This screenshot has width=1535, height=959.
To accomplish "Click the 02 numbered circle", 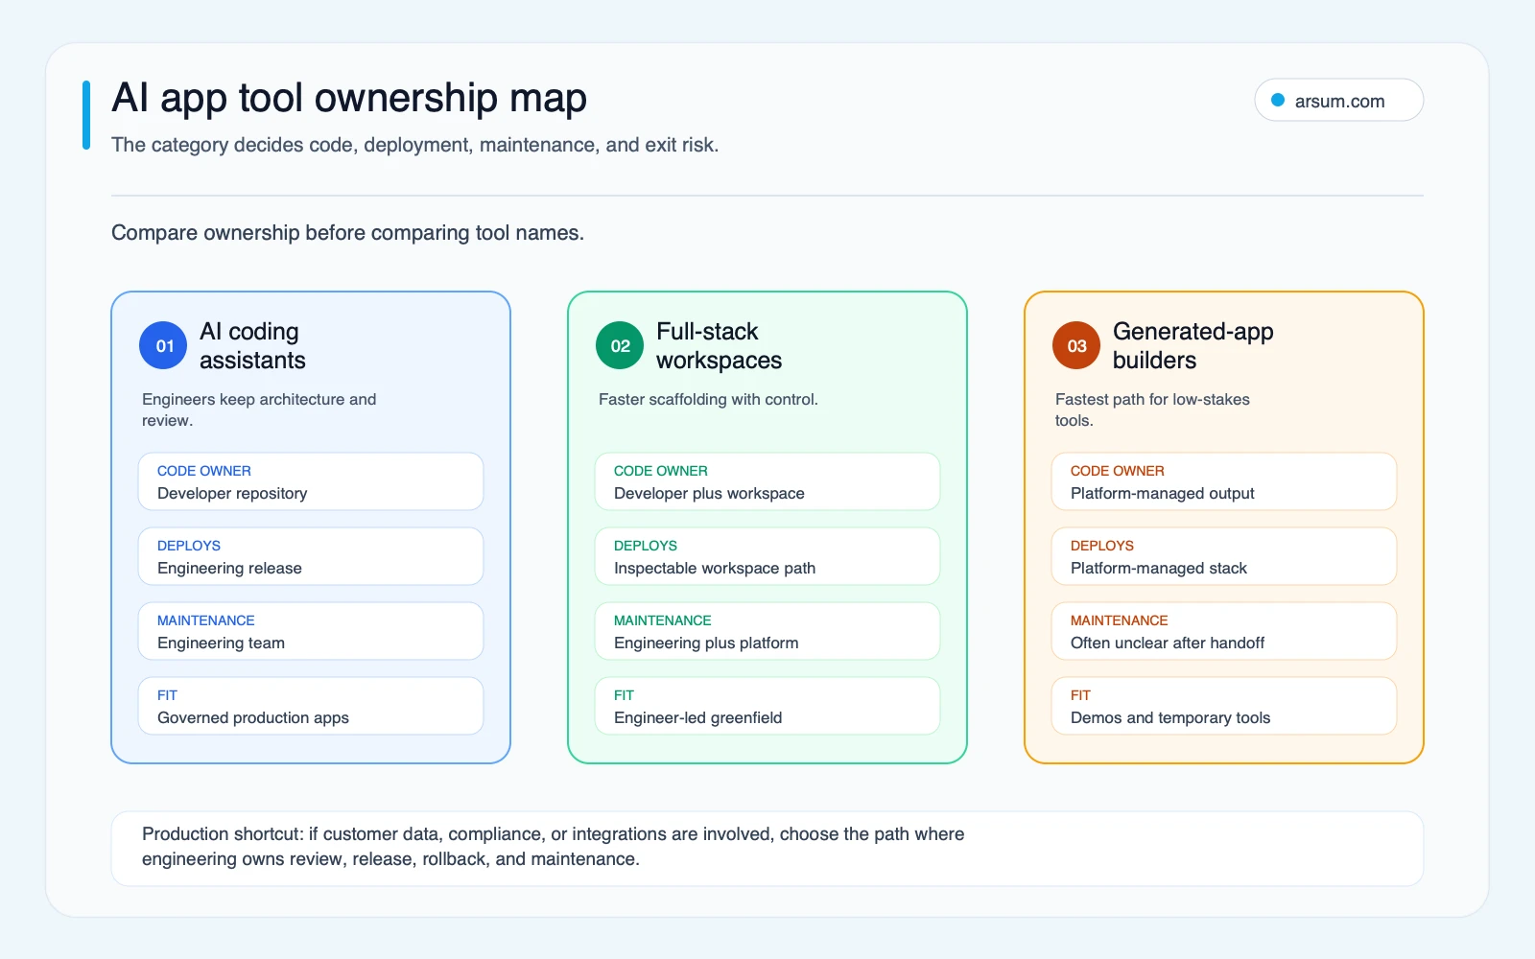I will point(620,345).
